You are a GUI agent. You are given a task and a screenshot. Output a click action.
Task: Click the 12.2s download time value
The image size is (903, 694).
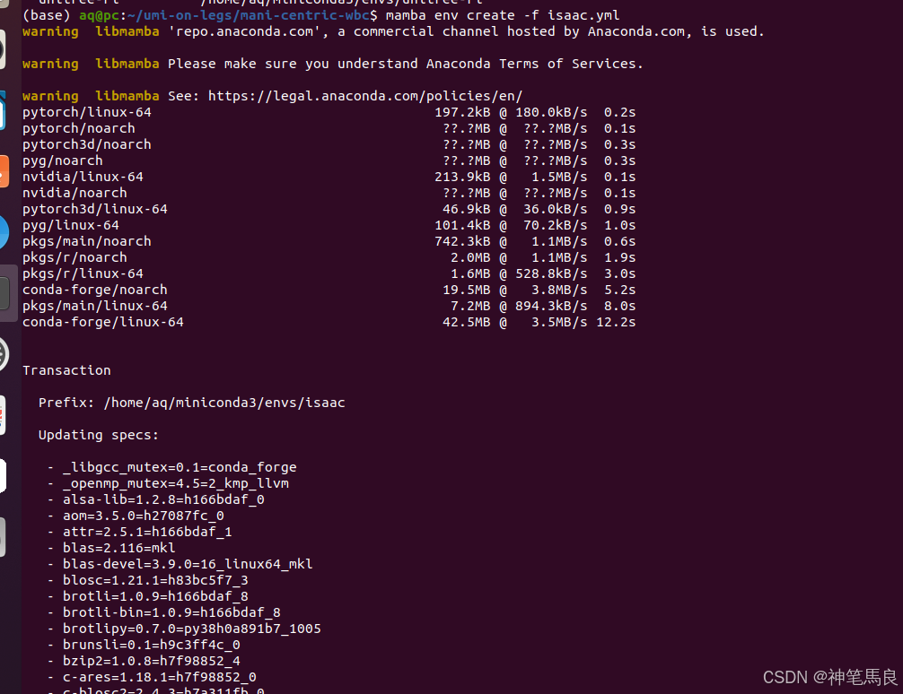click(616, 321)
